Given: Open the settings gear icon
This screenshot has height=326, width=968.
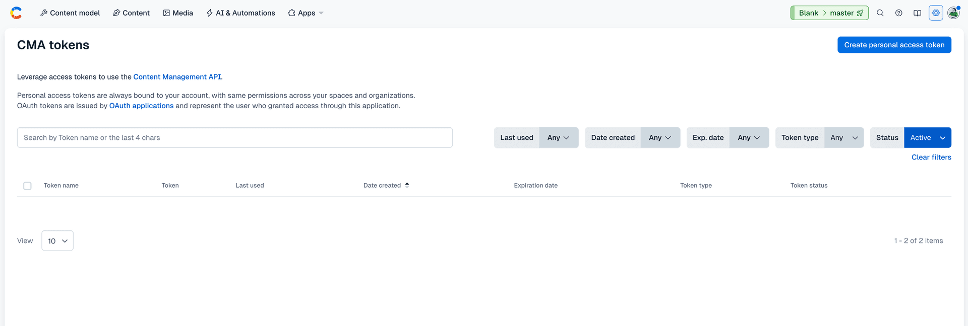Looking at the screenshot, I should tap(936, 13).
